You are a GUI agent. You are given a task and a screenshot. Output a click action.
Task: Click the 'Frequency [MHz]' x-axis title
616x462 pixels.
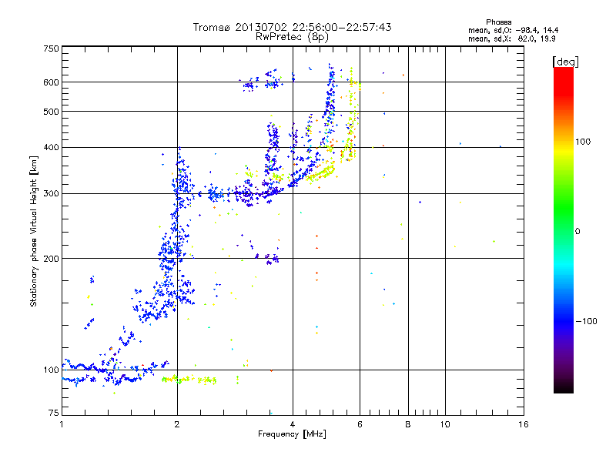292,434
